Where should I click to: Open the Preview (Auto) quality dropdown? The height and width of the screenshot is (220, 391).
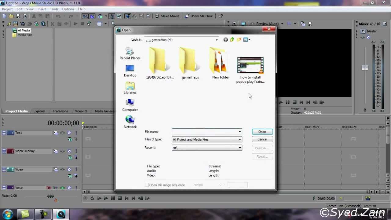click(x=282, y=24)
